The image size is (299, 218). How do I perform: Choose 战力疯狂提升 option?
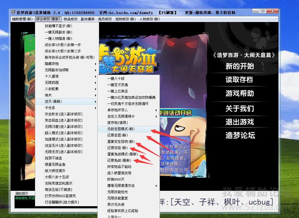point(66,171)
